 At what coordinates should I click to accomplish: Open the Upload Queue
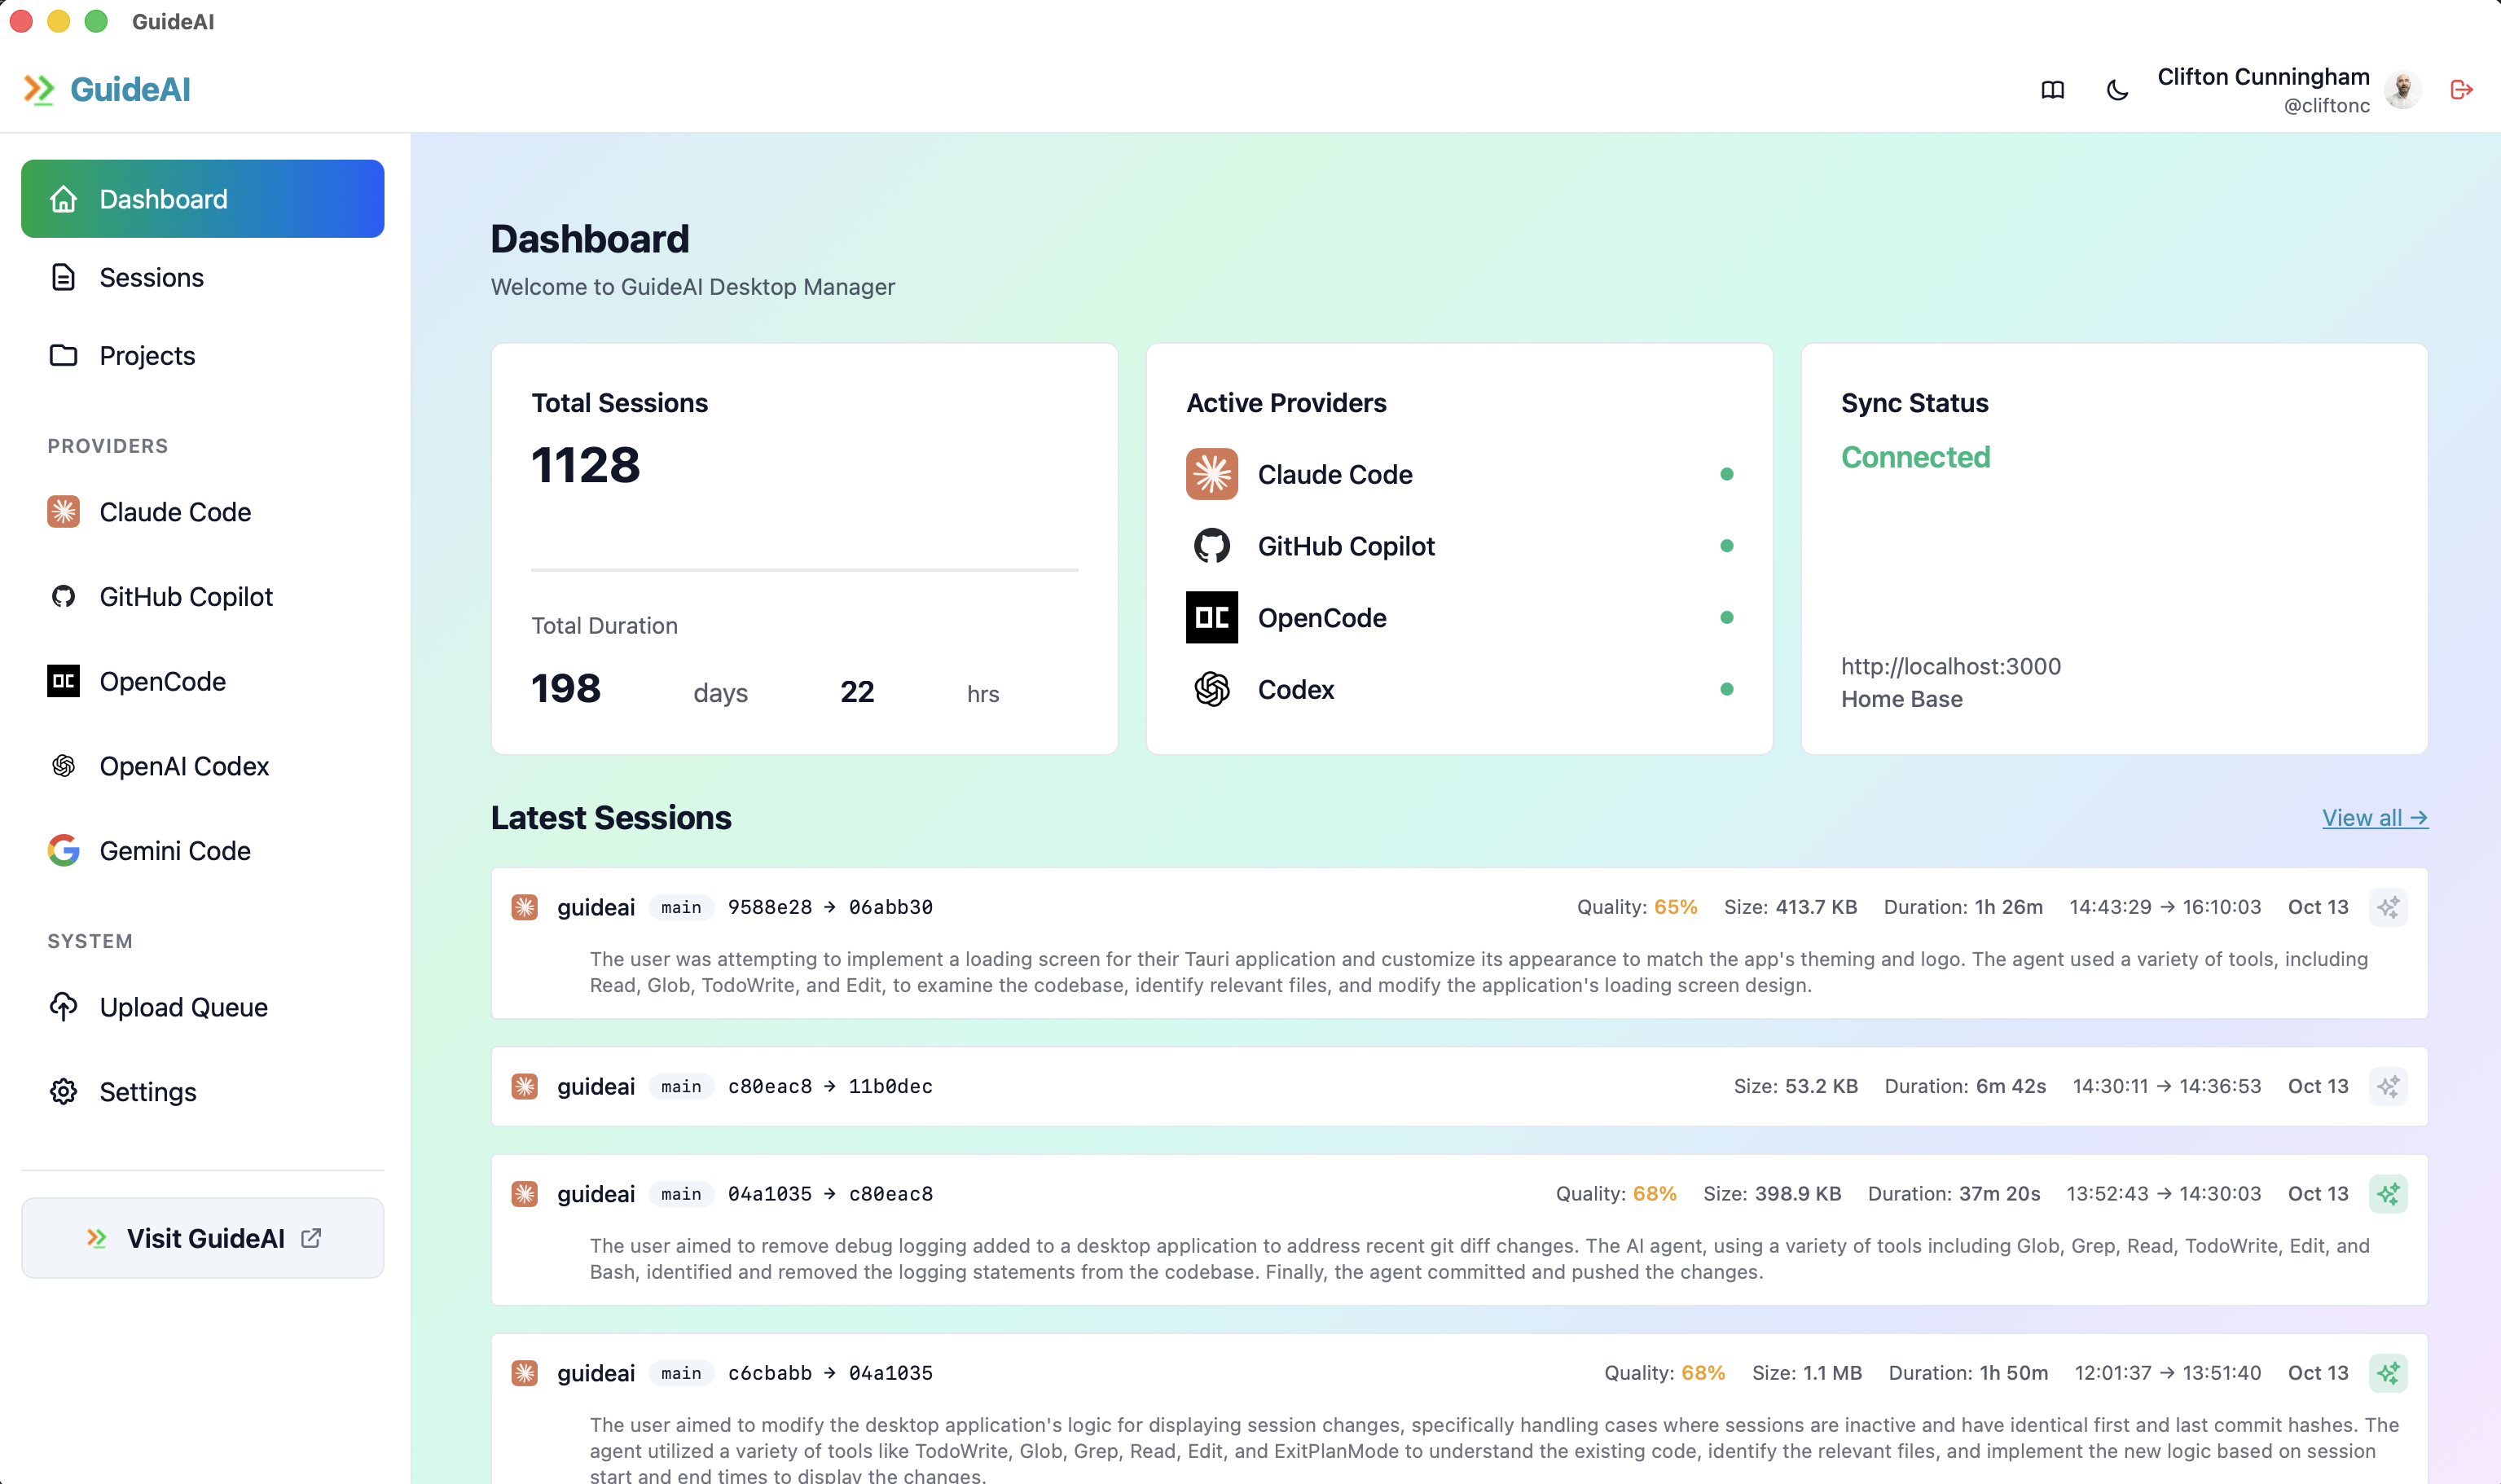(x=183, y=1007)
